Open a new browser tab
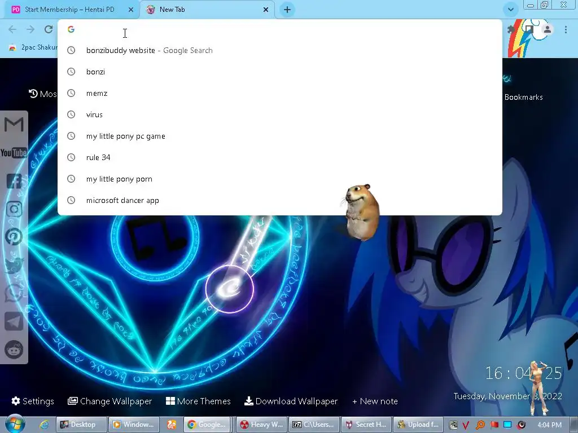This screenshot has height=433, width=578. click(287, 10)
